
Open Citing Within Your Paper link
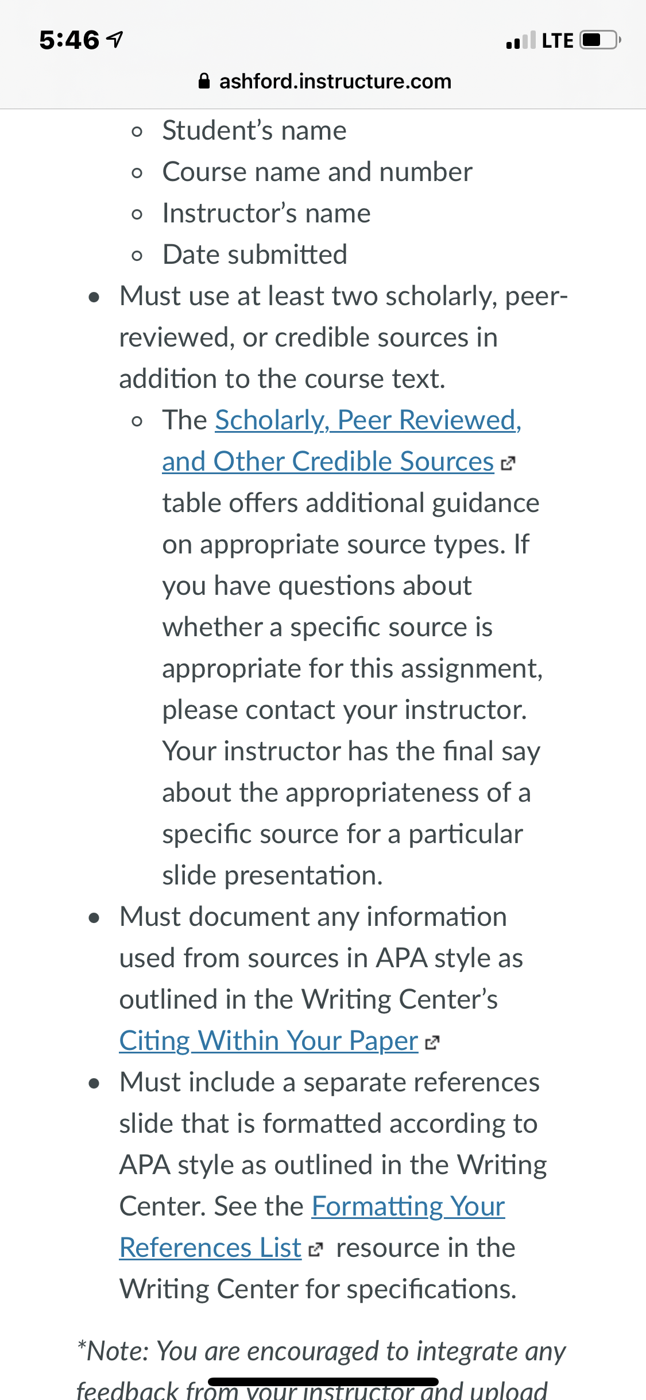click(x=269, y=1041)
